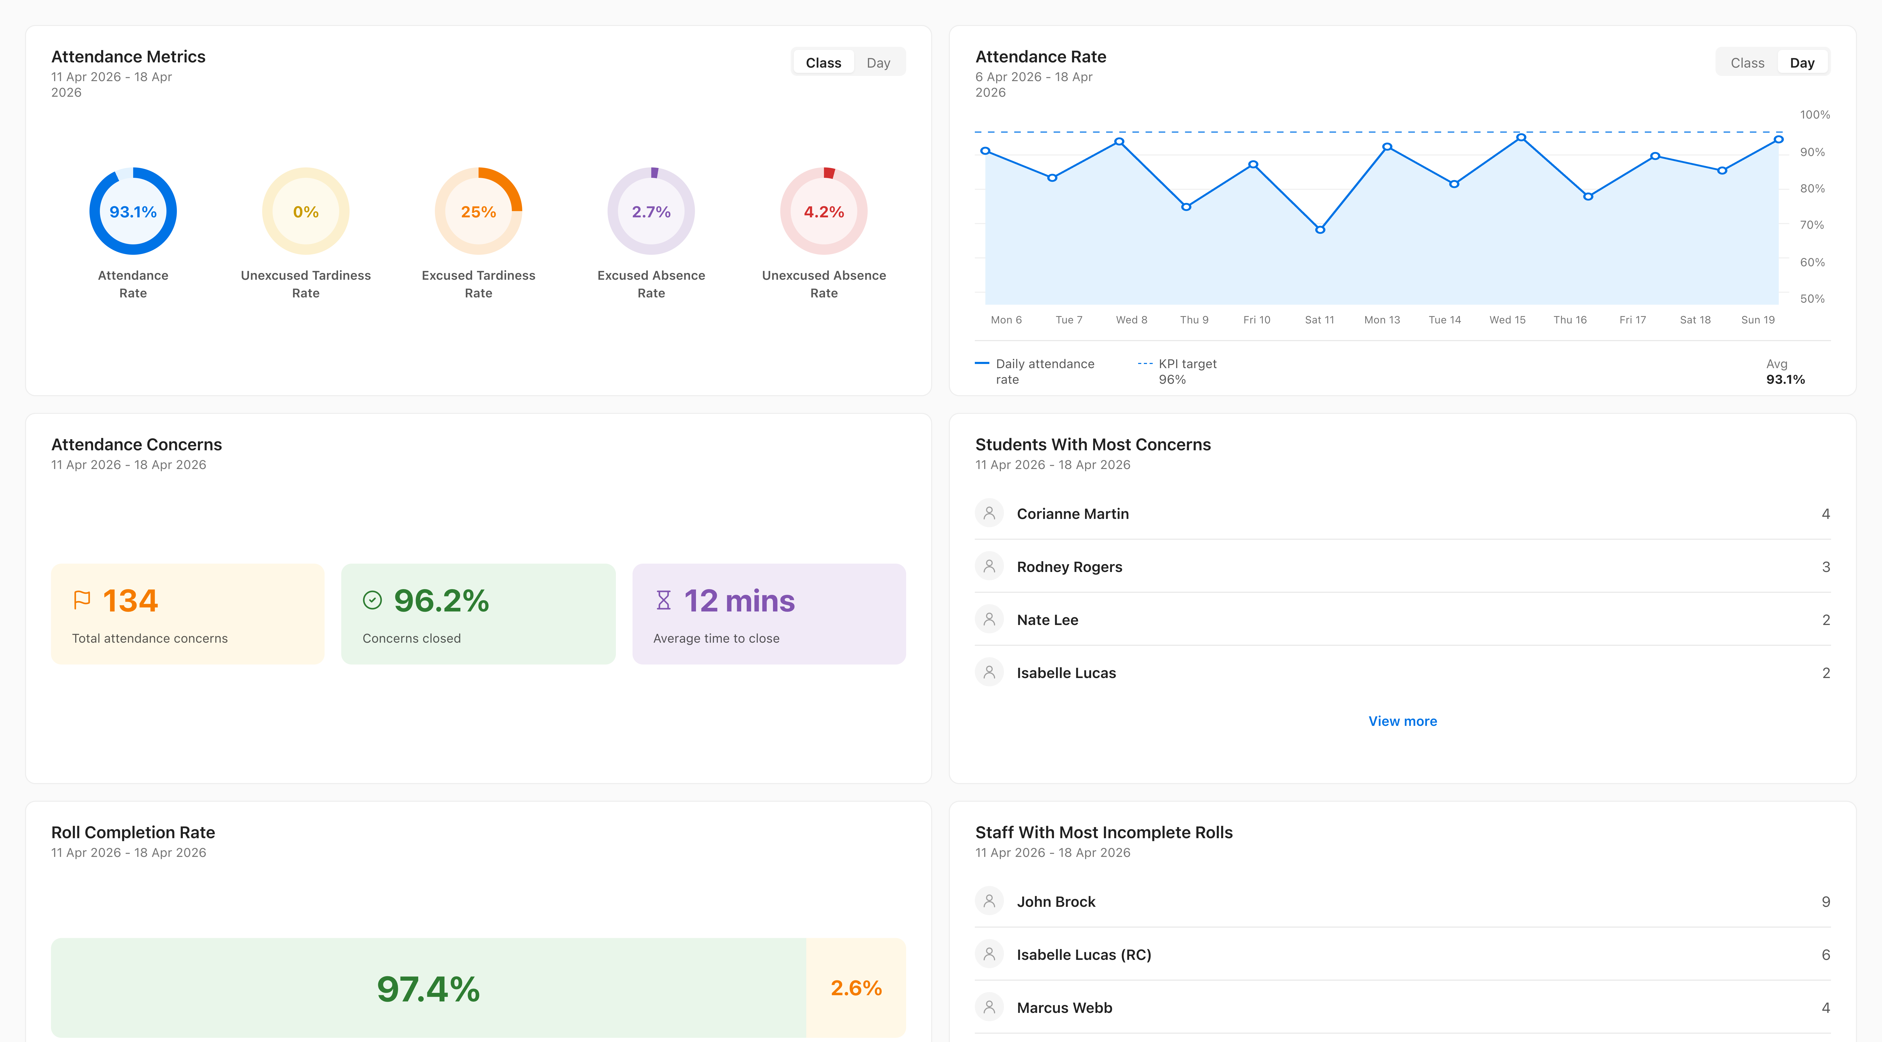Click the flag icon beside 134

coord(82,600)
